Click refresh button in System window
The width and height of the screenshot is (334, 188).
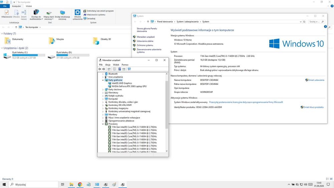click(x=304, y=22)
